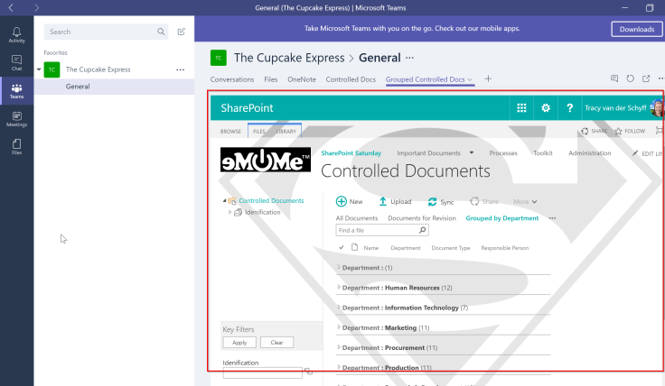
Task: Open the LIBRARY ribbon tab
Action: coord(286,132)
